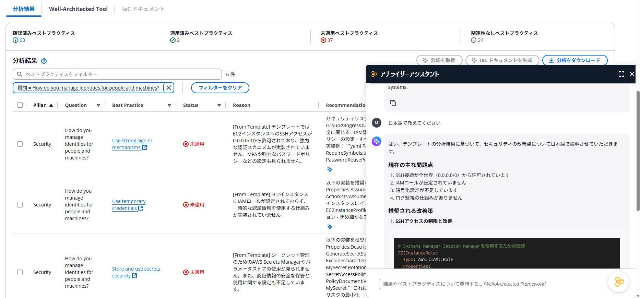The image size is (640, 298).
Task: Open external link icon beside Store secrets securely
Action: pyautogui.click(x=134, y=276)
